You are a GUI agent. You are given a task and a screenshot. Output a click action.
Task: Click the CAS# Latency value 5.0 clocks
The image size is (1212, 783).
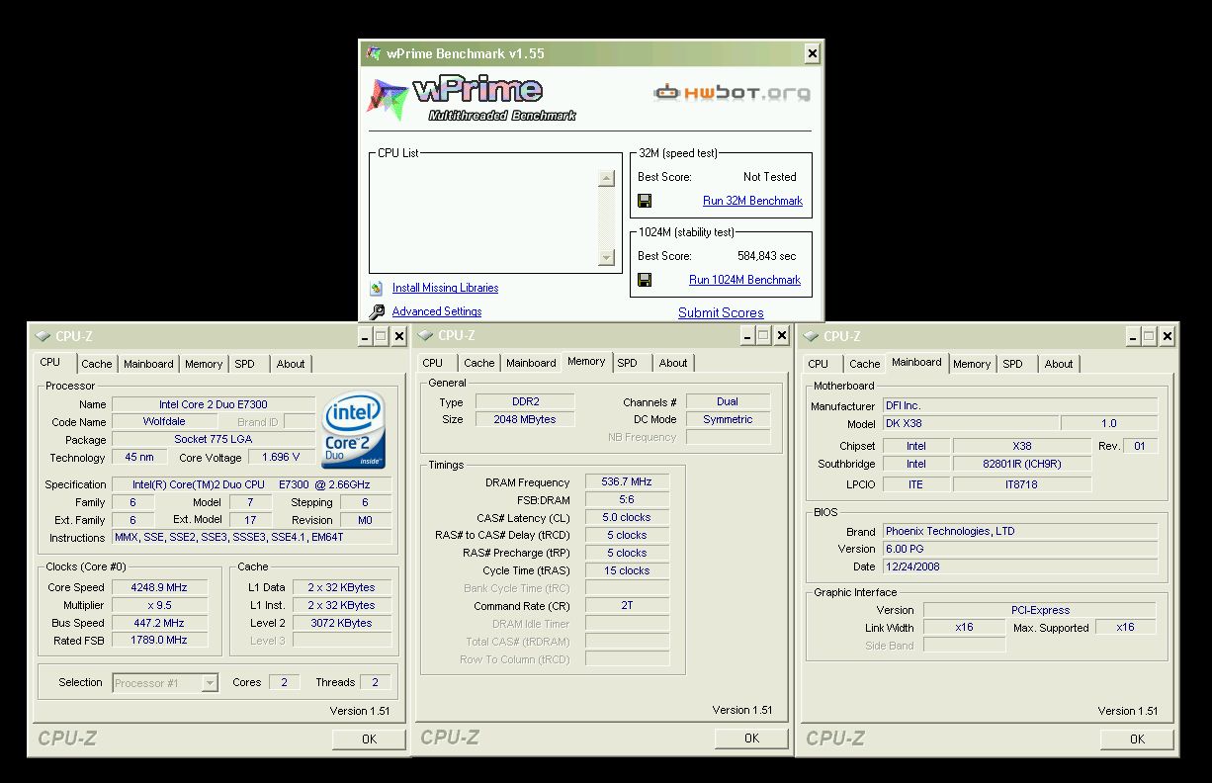627,517
